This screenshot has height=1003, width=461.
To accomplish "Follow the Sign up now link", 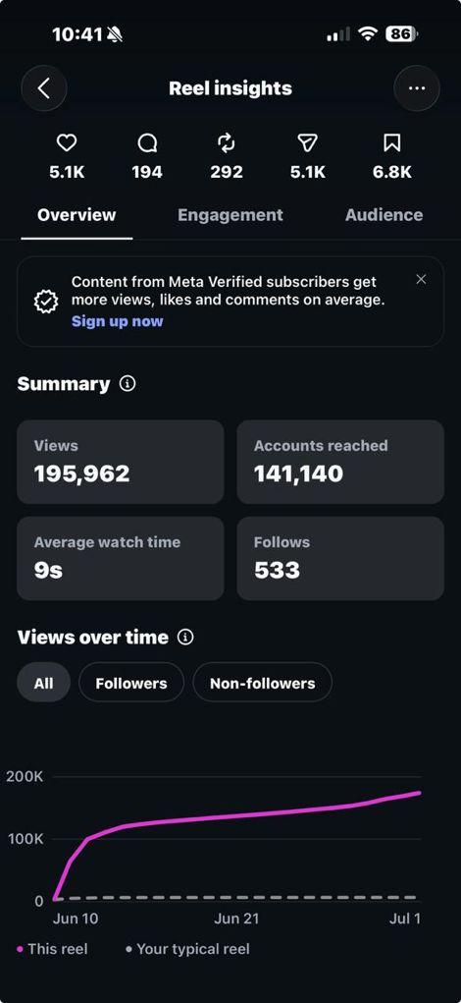I will (118, 321).
